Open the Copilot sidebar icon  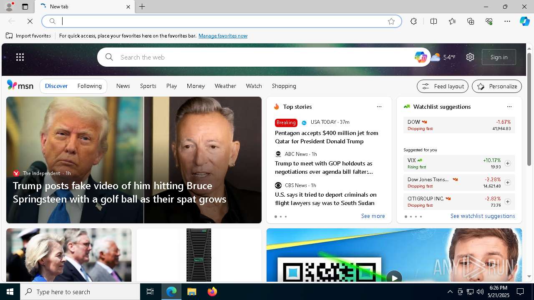click(524, 21)
